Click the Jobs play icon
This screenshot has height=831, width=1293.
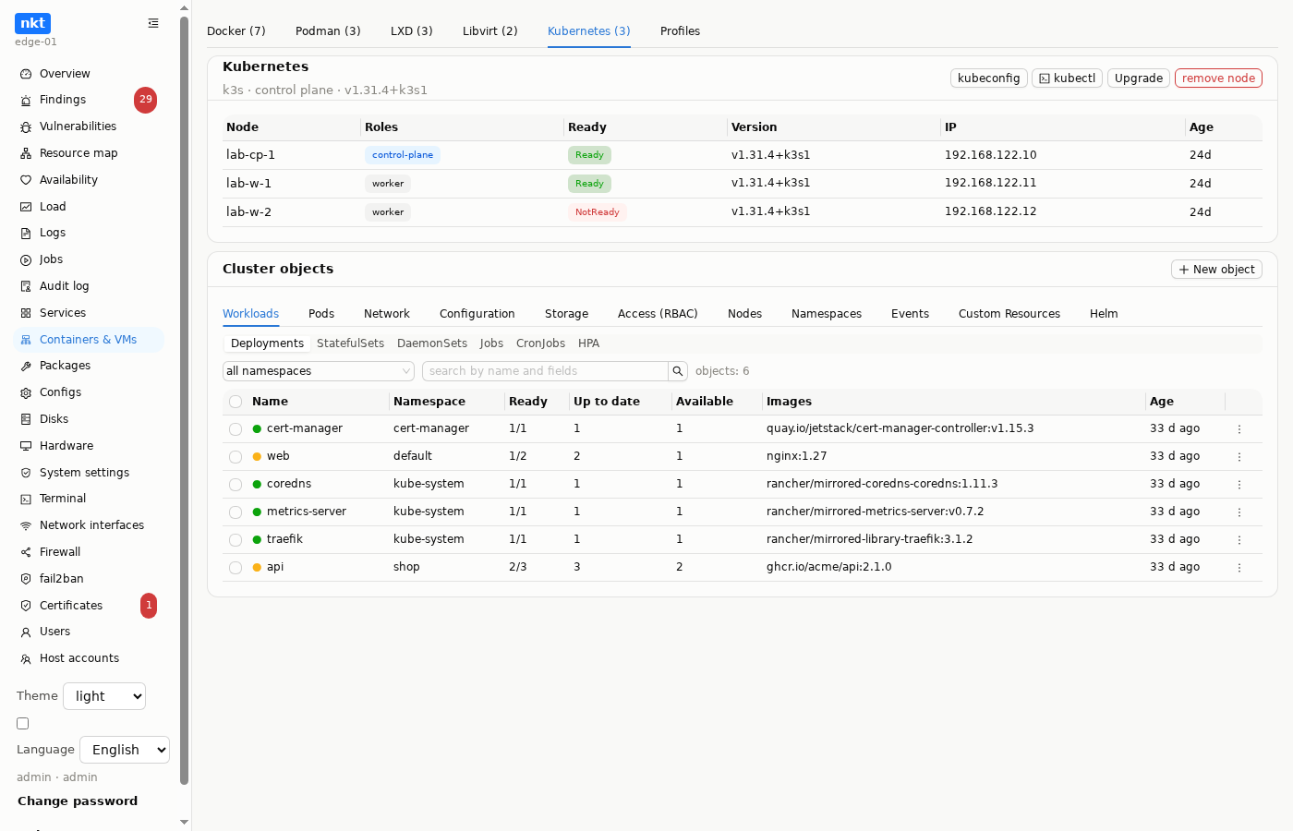coord(26,259)
